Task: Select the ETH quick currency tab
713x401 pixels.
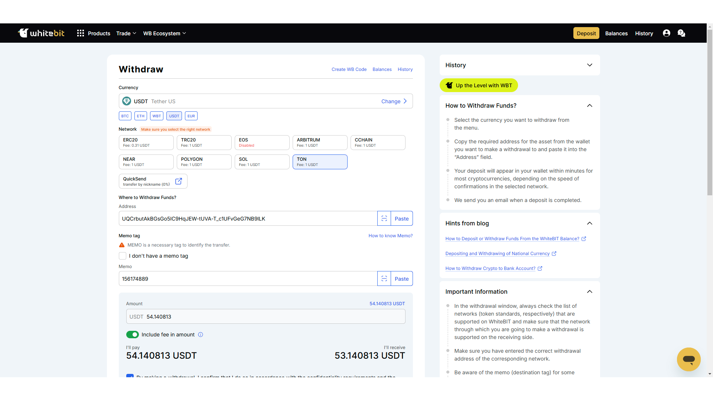Action: (x=141, y=116)
